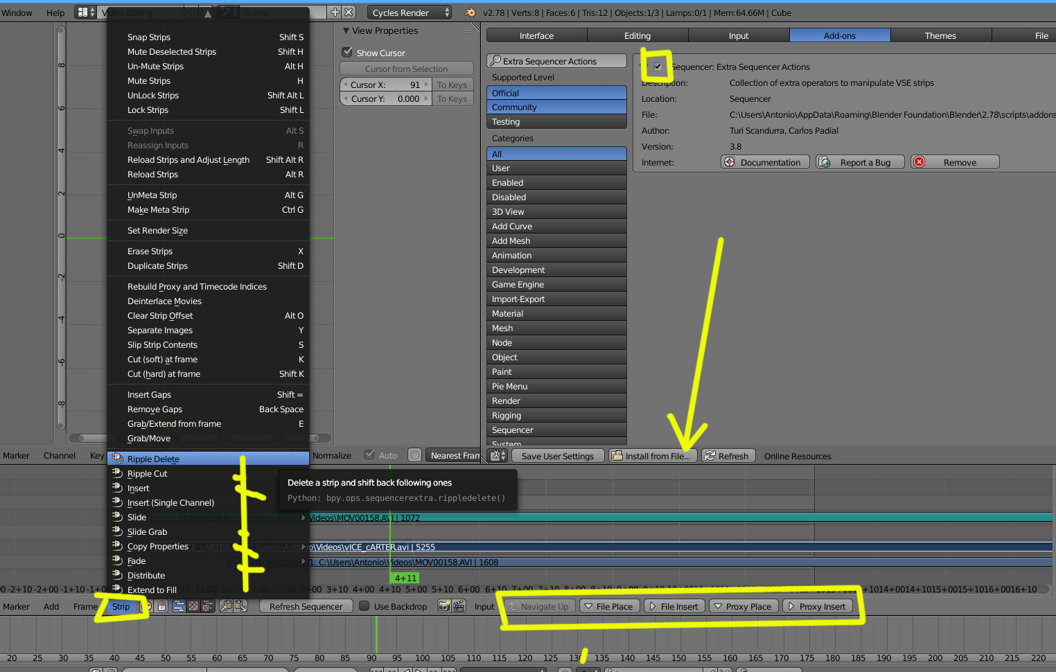
Task: Click the OpenGL render animation clapperboard icon
Action: click(x=459, y=606)
